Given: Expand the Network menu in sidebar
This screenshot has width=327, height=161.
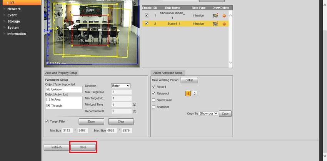Looking at the screenshot, I should 14,9.
